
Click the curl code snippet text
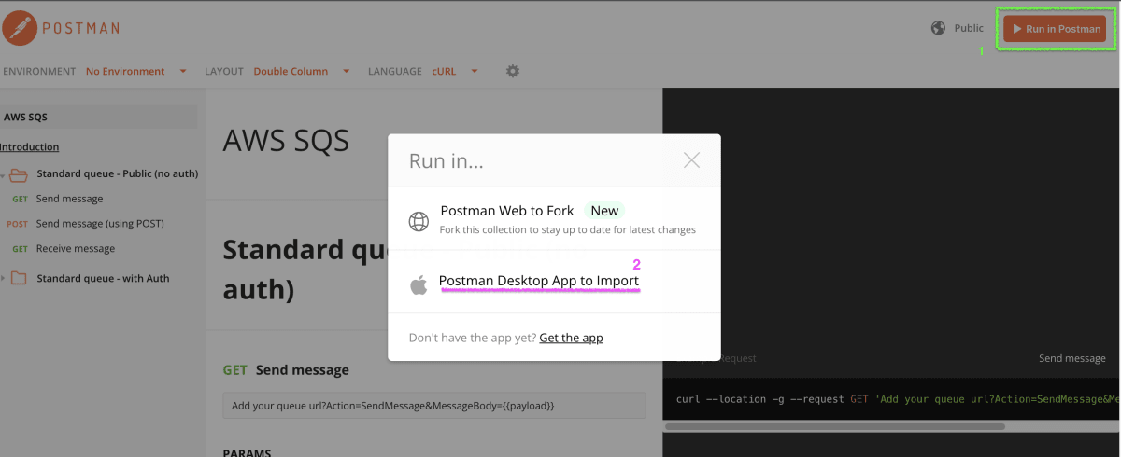(x=897, y=399)
